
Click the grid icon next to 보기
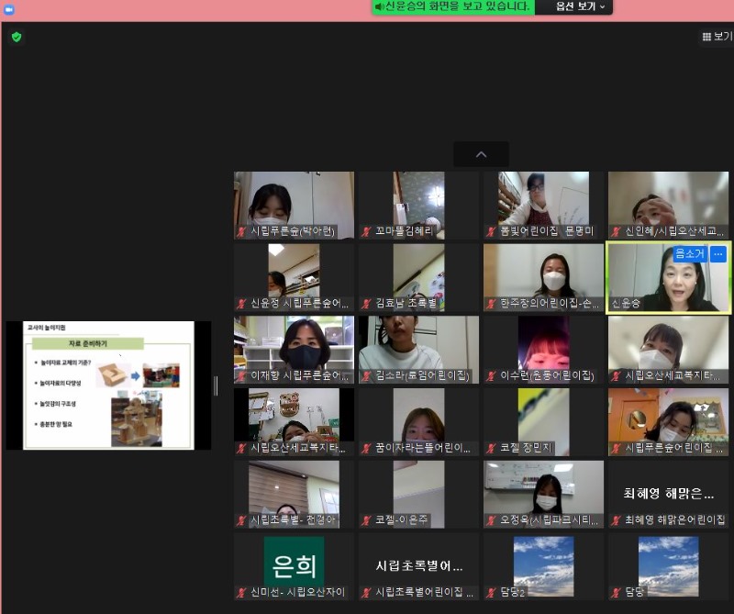(706, 37)
